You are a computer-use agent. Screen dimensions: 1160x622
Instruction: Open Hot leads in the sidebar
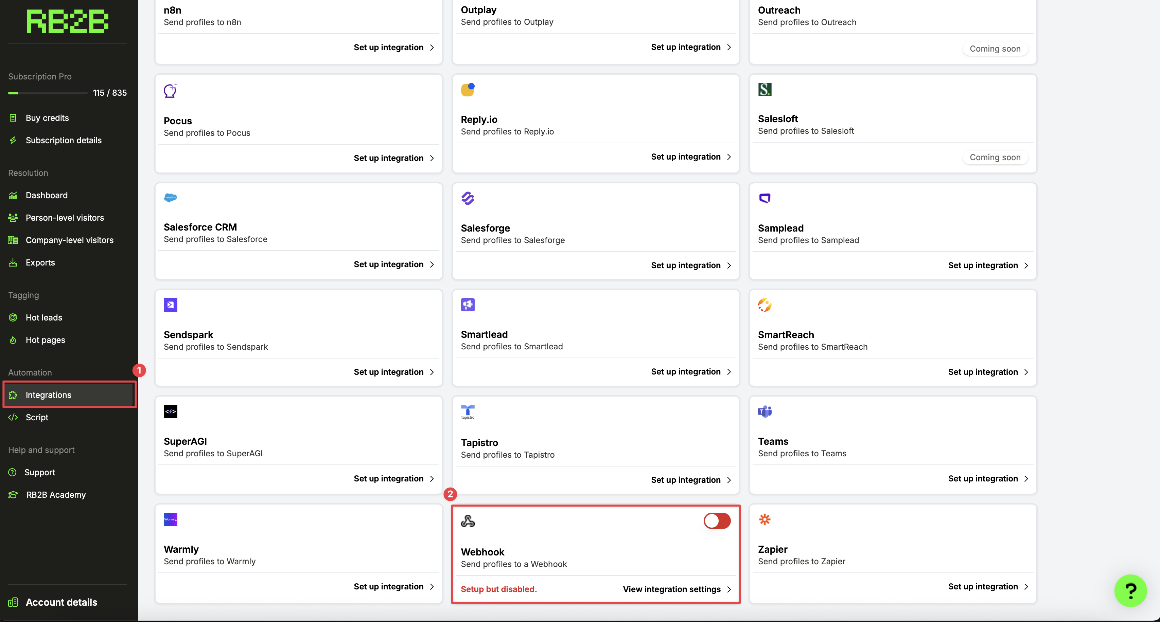44,317
